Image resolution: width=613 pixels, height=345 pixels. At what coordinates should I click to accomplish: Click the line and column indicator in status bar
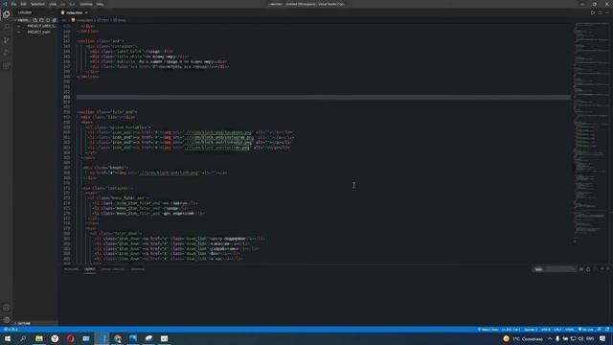[511, 330]
